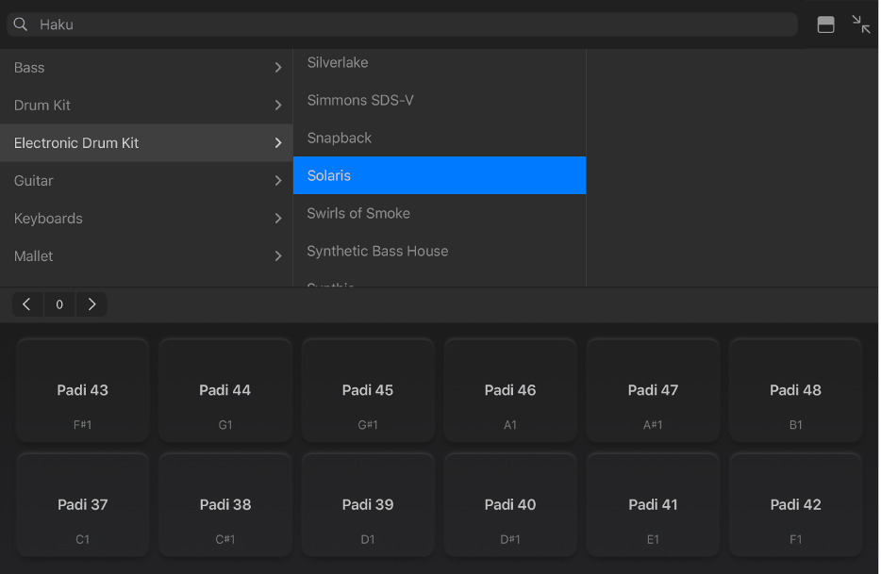Expand the Bass category chevron
The height and width of the screenshot is (574, 881).
277,68
